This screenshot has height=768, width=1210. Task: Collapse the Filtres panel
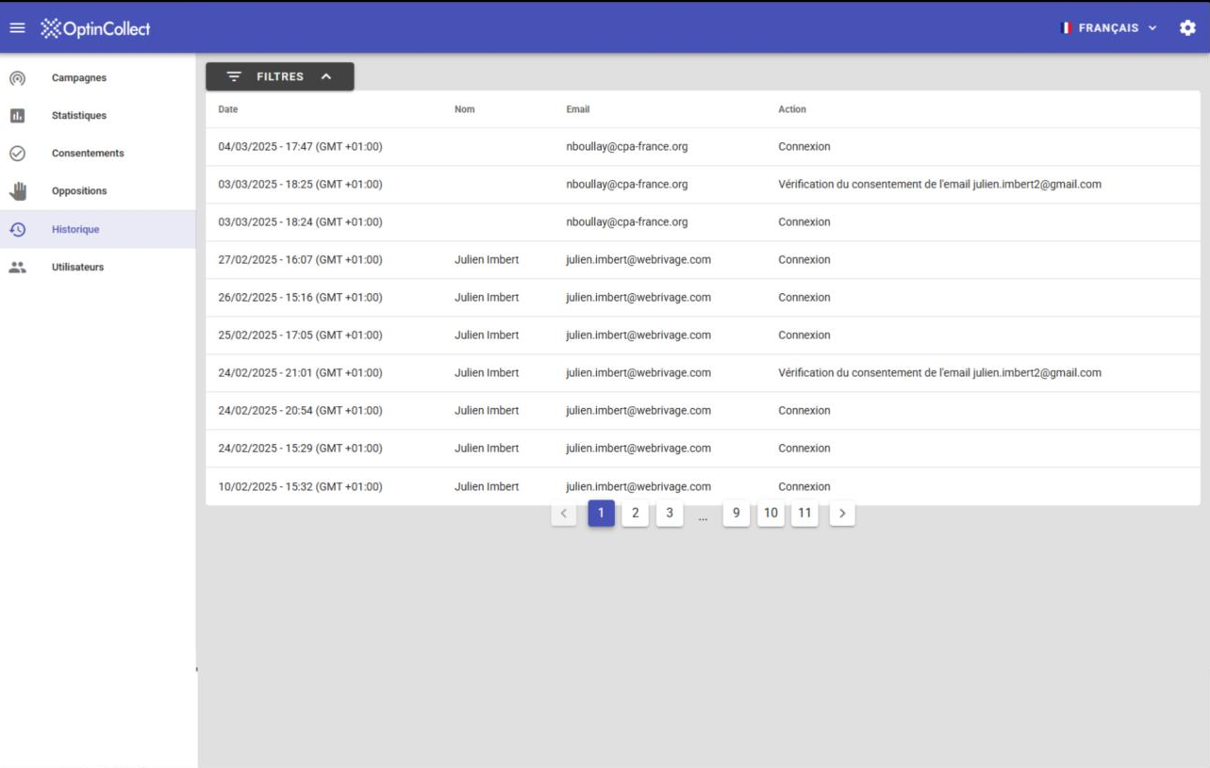click(279, 77)
